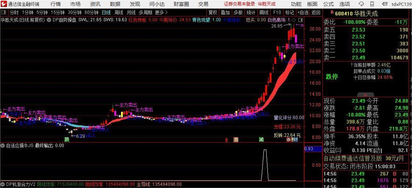Click the 量化评分:60.00 text
The image size is (412, 188).
pyautogui.click(x=289, y=118)
